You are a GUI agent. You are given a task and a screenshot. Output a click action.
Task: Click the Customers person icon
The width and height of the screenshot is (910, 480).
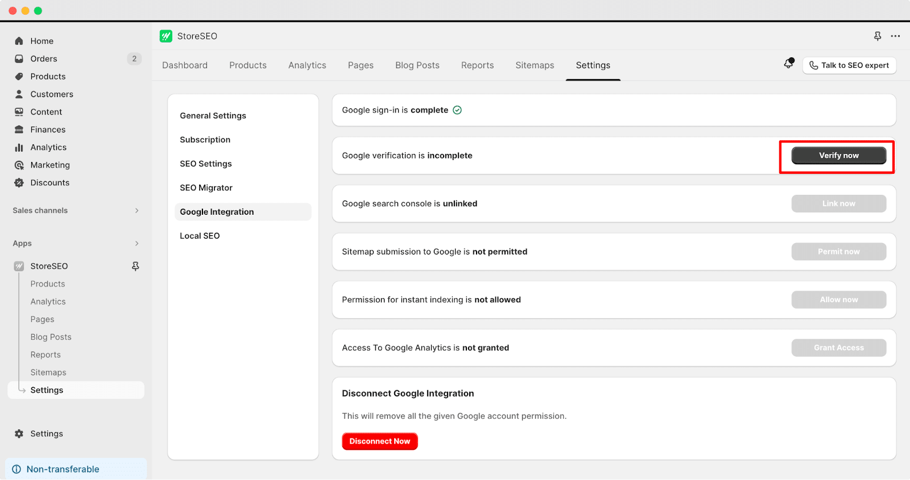19,94
